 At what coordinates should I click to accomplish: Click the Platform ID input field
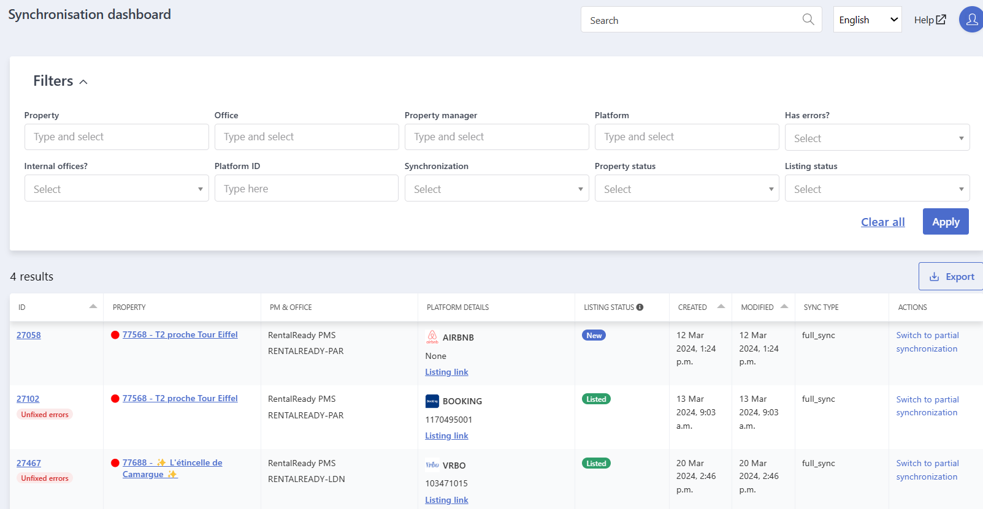coord(307,188)
